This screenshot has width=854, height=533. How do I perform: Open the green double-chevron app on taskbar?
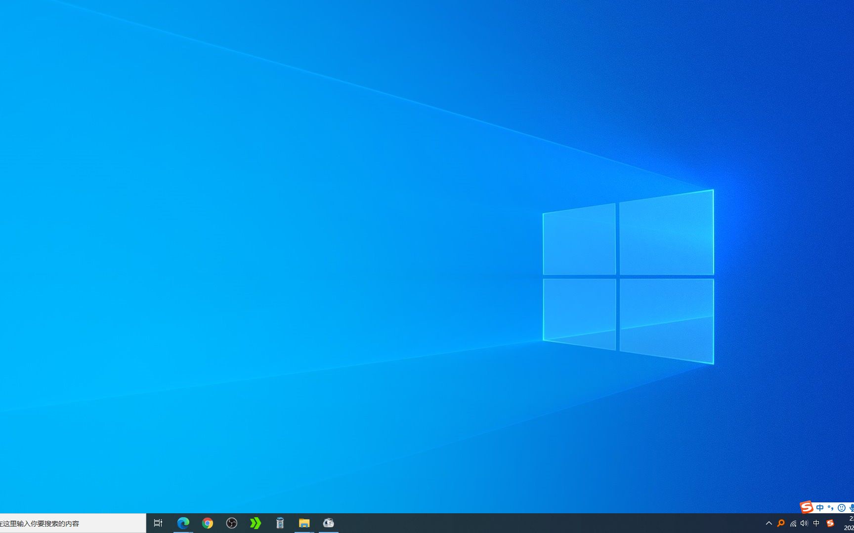pos(256,523)
